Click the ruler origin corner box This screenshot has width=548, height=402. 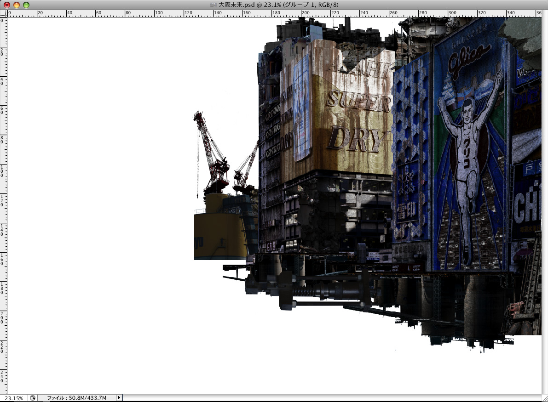point(4,13)
